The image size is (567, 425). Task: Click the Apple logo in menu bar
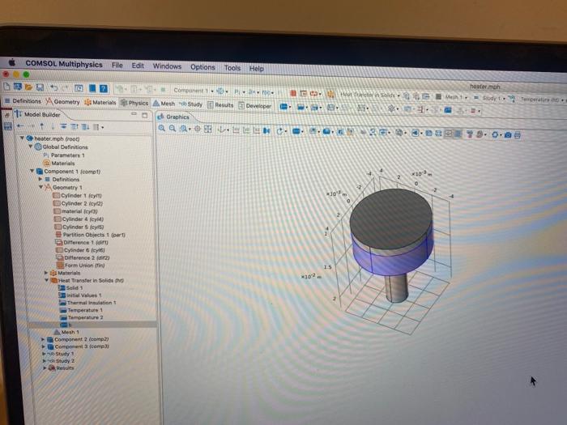tap(12, 62)
